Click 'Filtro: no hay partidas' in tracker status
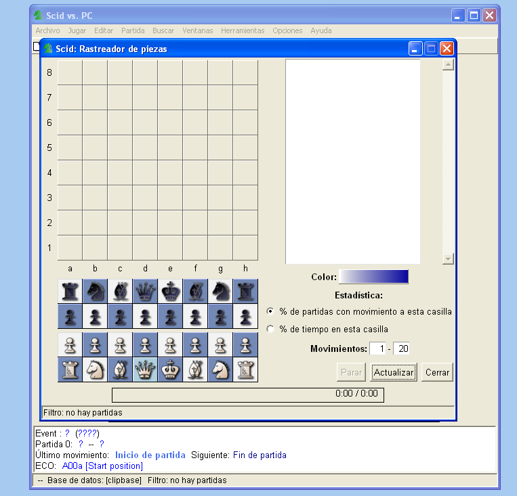 coord(83,413)
